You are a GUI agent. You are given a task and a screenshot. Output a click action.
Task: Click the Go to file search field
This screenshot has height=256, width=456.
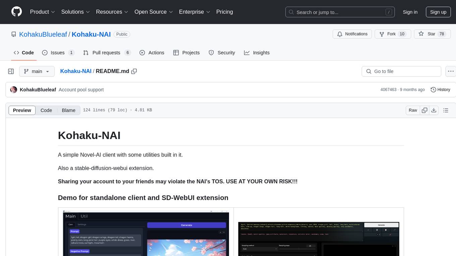click(x=401, y=71)
